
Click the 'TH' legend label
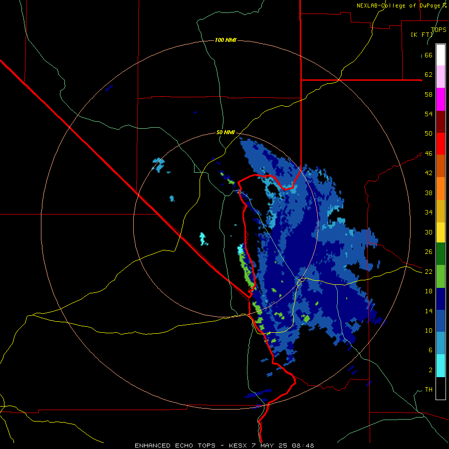pyautogui.click(x=429, y=389)
